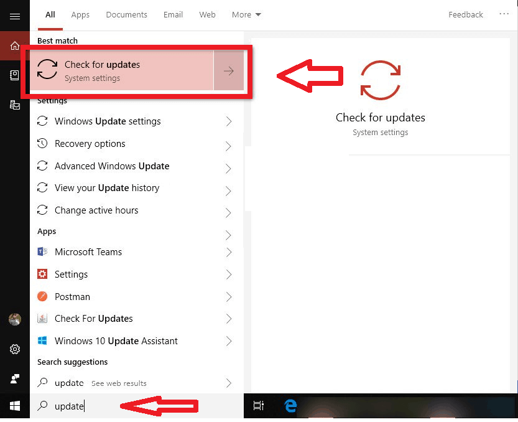Screen dimensions: 518x422
Task: Switch to the Web tab
Action: (x=207, y=14)
